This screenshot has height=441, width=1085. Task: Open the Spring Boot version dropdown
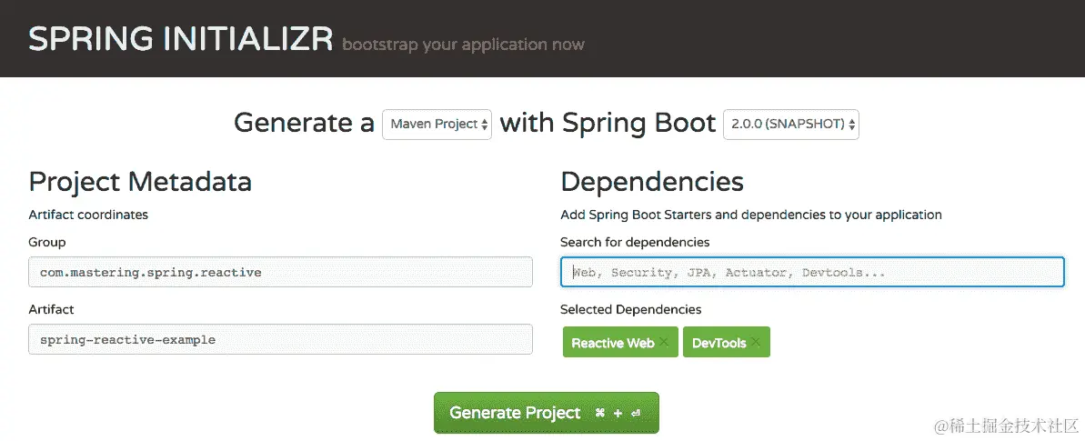point(791,125)
